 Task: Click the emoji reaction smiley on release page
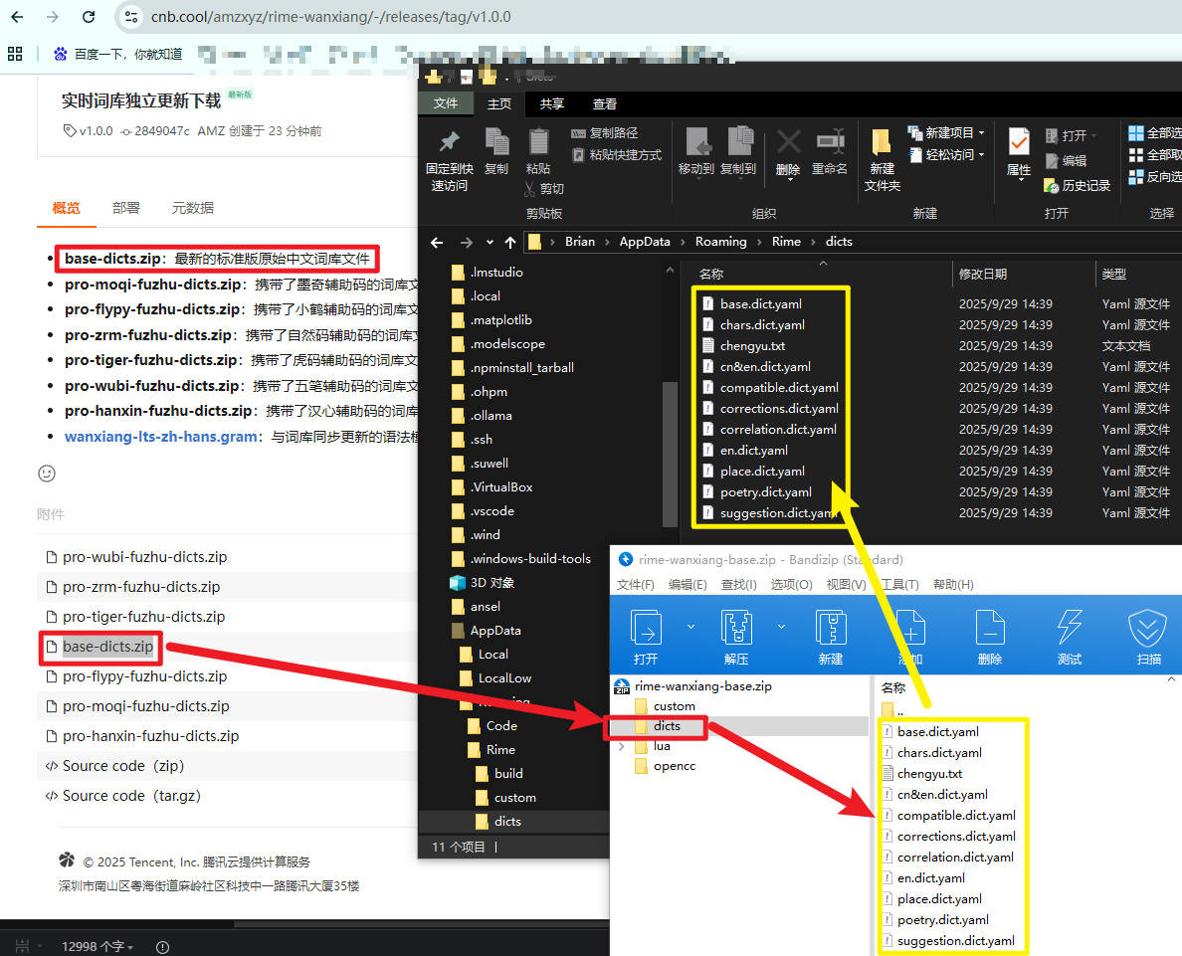point(47,473)
